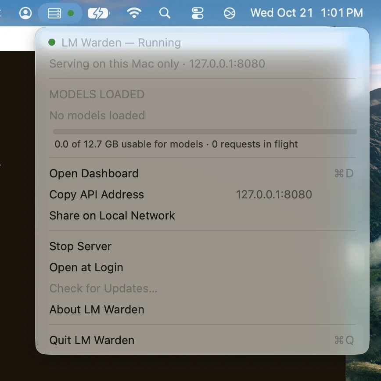Click the LM Warden server menu bar icon
This screenshot has width=381, height=381.
pos(60,13)
